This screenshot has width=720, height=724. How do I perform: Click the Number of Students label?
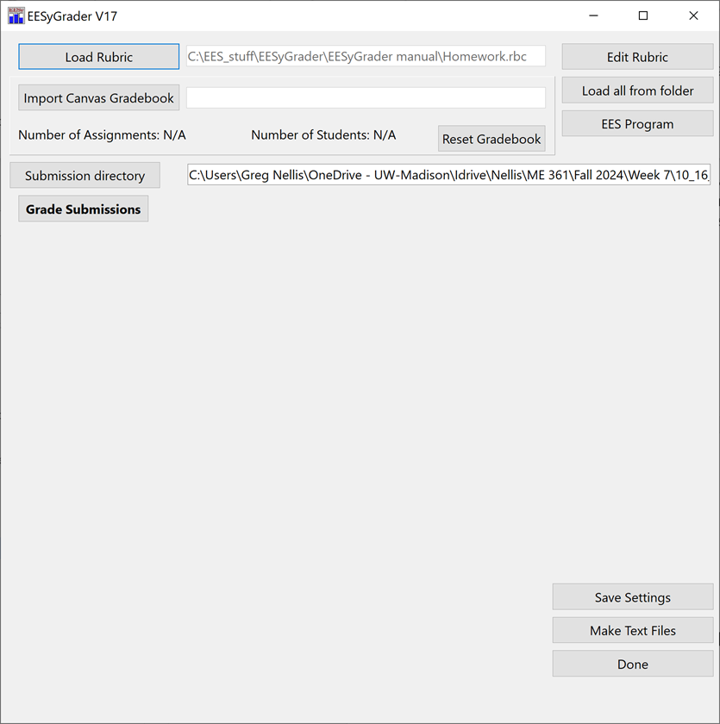323,135
